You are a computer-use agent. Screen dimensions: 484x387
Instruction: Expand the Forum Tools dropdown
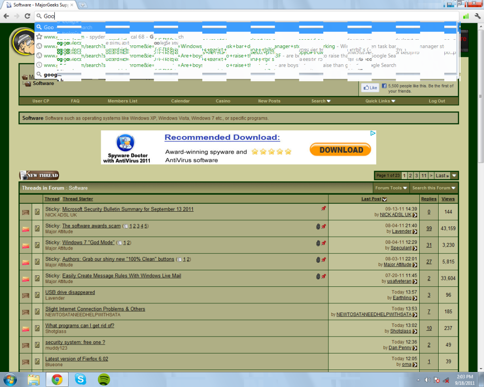click(391, 188)
